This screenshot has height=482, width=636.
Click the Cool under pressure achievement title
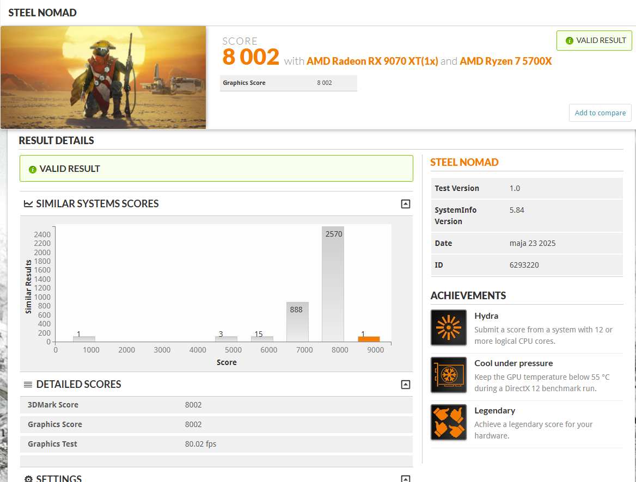tap(513, 363)
